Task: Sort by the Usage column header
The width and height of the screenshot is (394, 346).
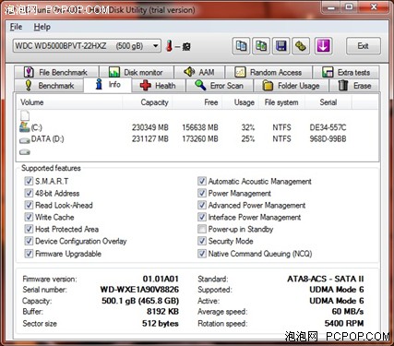Action: [x=242, y=102]
